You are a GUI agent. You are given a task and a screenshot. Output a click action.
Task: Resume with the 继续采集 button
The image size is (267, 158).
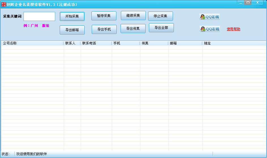click(x=133, y=16)
